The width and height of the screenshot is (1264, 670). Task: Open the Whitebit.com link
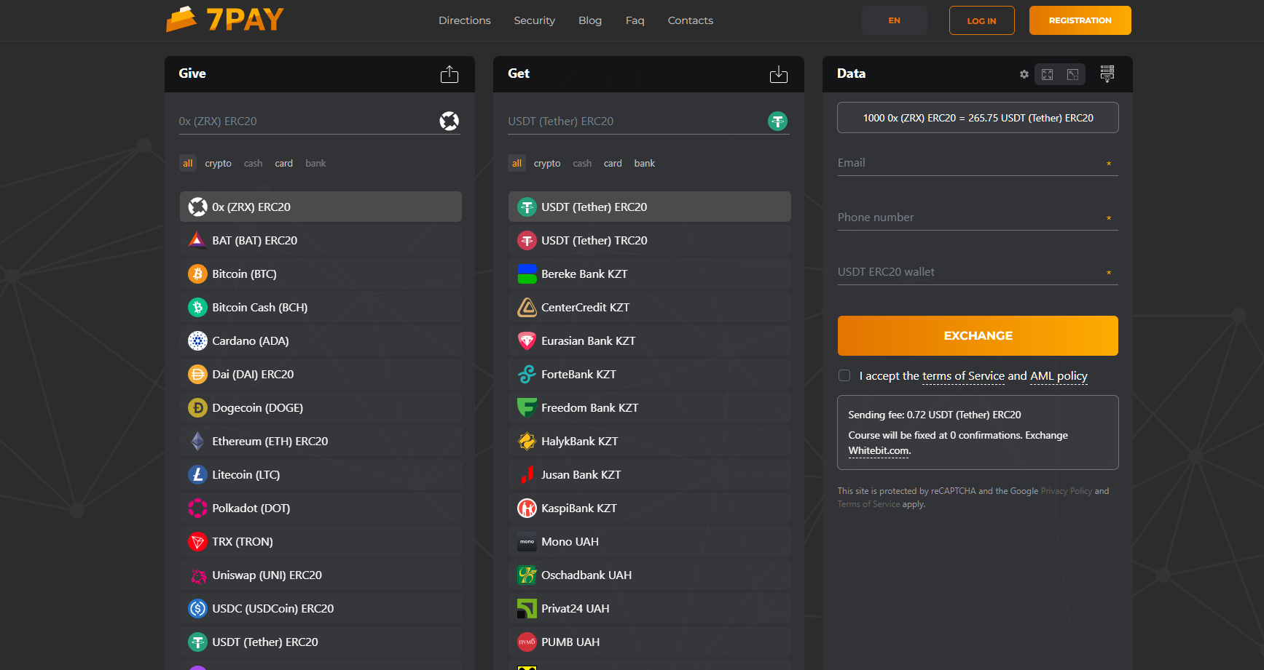[x=879, y=450]
